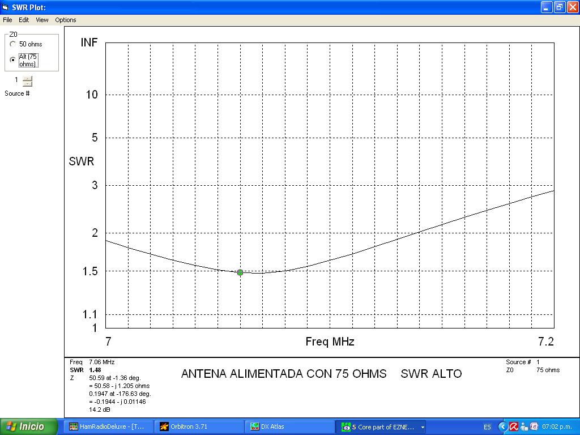This screenshot has width=580, height=435.
Task: Click the green SWR marker on curve
Action: pos(240,272)
